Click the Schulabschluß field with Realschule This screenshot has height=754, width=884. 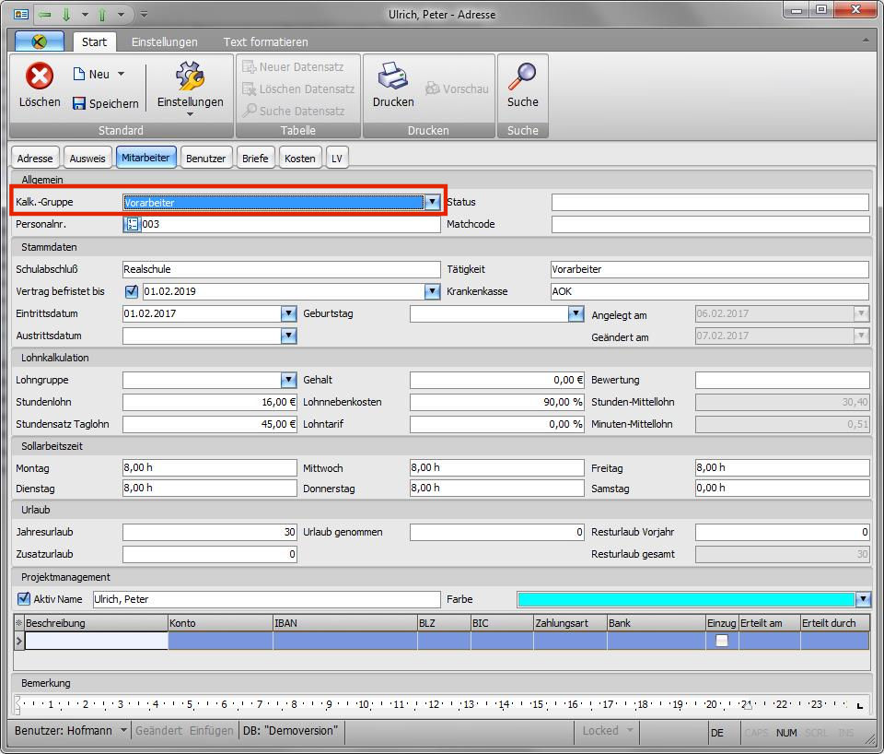tap(282, 269)
